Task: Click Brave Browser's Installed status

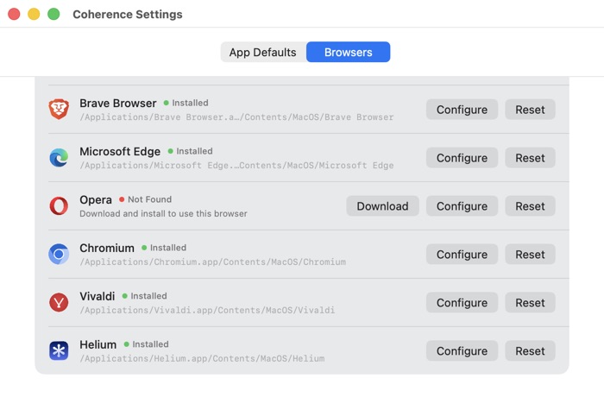Action: 186,103
